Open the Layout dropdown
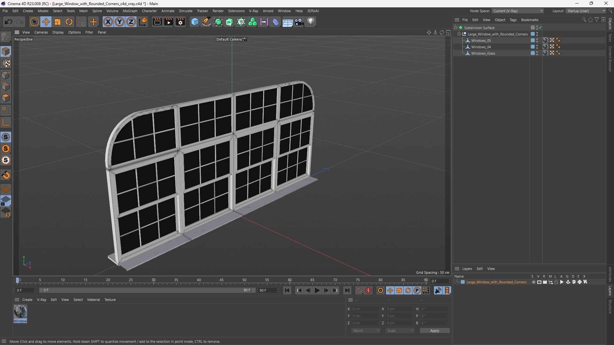This screenshot has width=614, height=345. (x=586, y=11)
